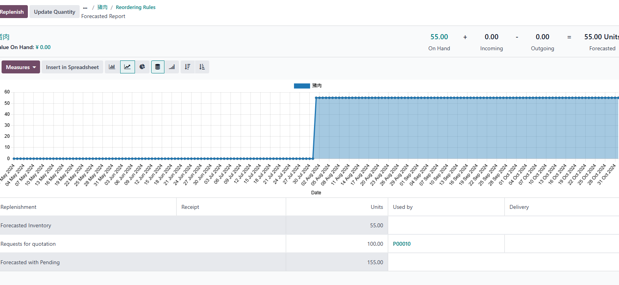Image resolution: width=619 pixels, height=285 pixels.
Task: Toggle the cumulative chart mode
Action: click(172, 67)
